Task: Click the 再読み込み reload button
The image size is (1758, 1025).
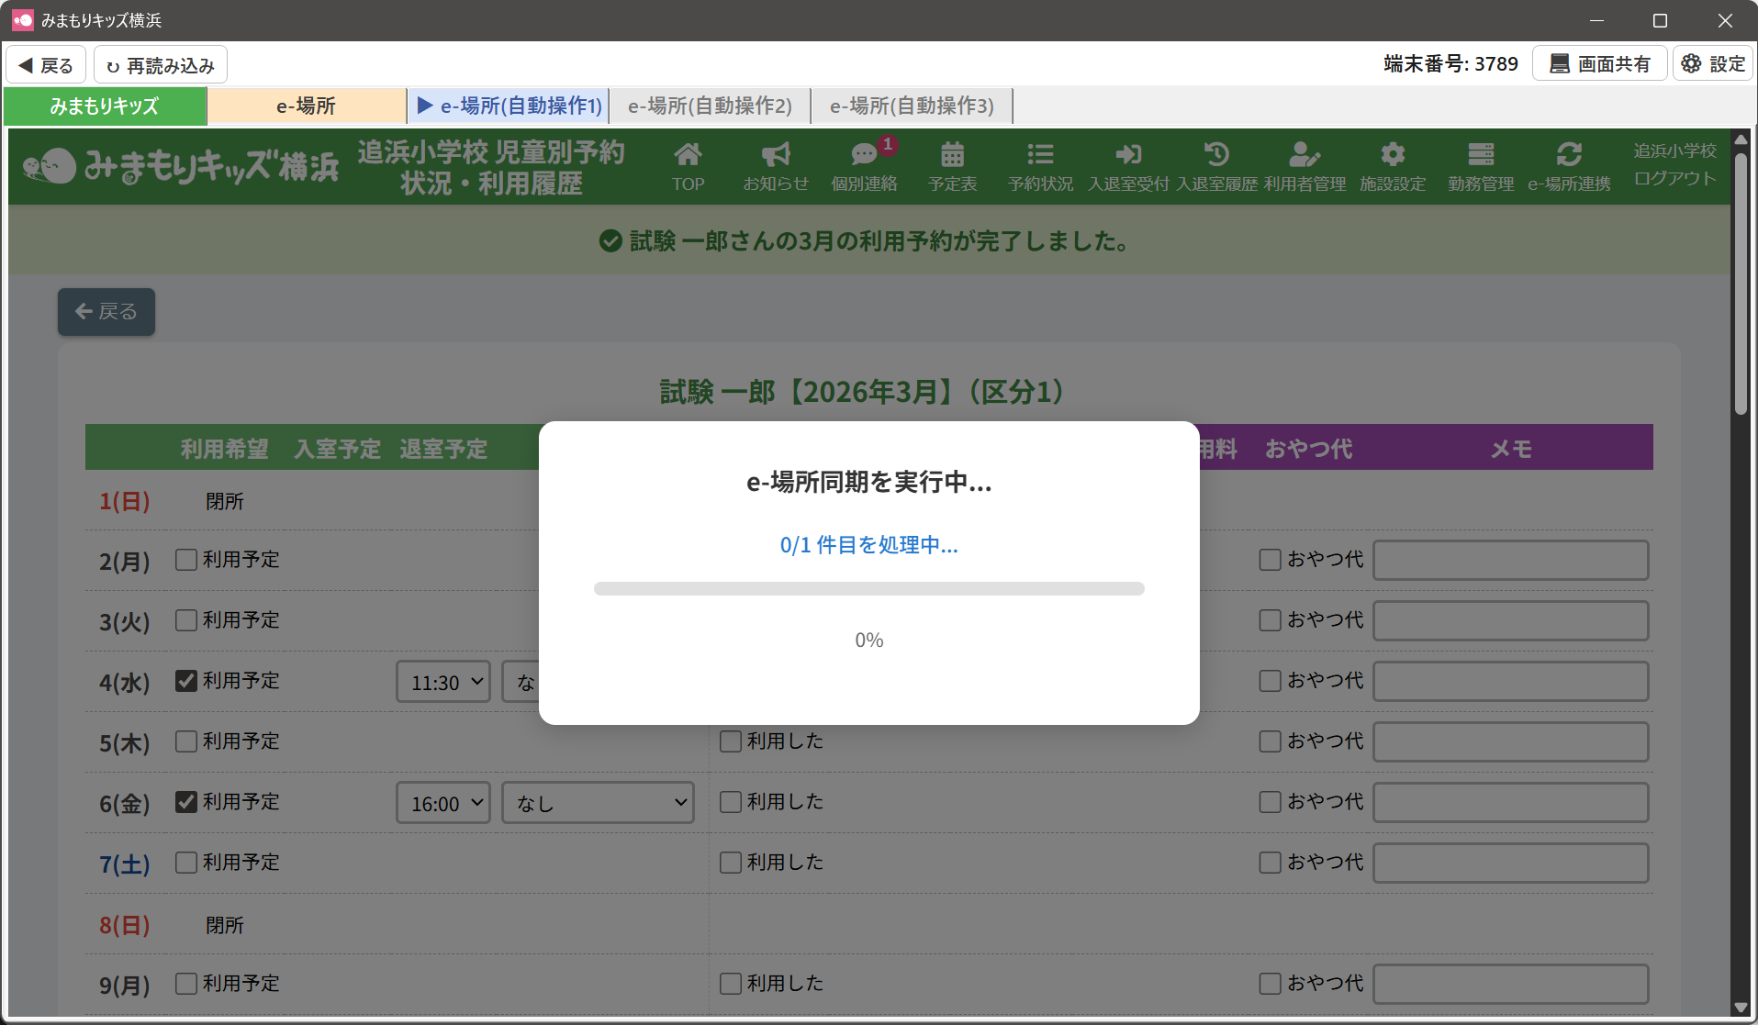Action: tap(161, 65)
